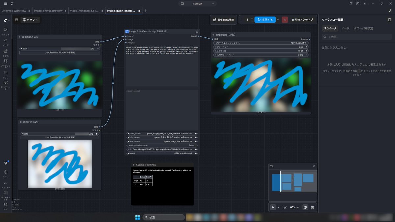Open the unet_name model selector
Viewport: 395px width, 222px height.
pyautogui.click(x=162, y=133)
